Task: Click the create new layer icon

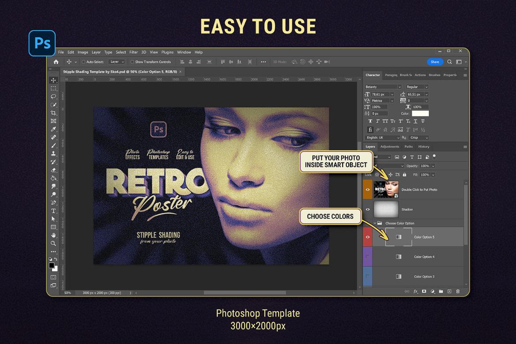Action: pyautogui.click(x=449, y=292)
